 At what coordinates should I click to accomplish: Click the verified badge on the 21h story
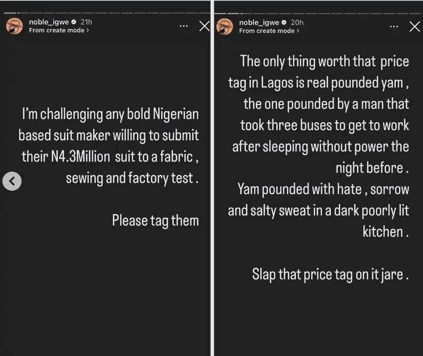73,22
